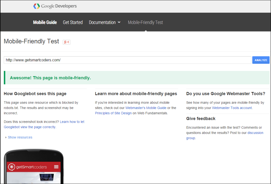Open the Mobile Guide menu item
Viewport: 271px width, 184px height.
tap(45, 22)
